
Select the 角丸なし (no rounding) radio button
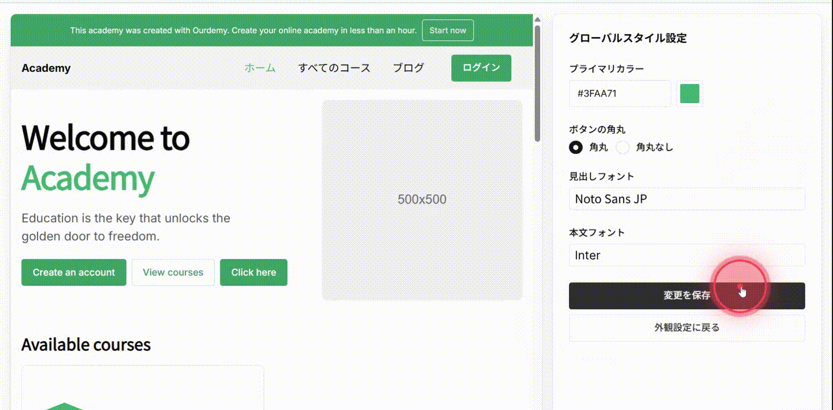[x=622, y=147]
